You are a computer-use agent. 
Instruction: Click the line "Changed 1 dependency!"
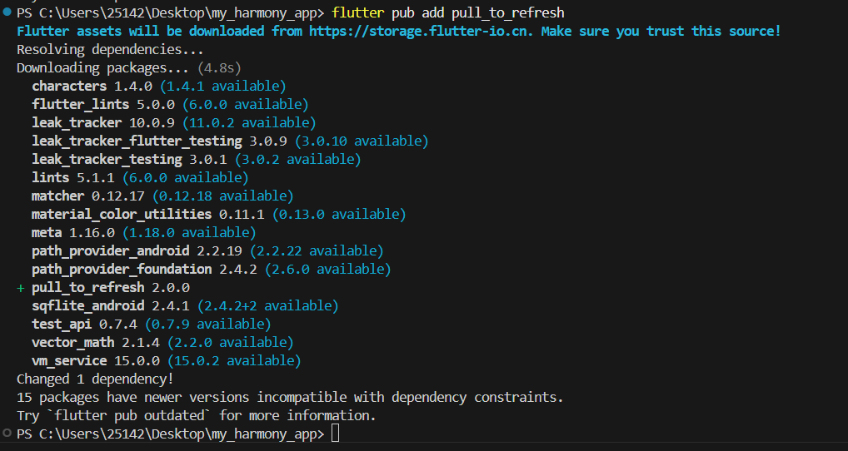point(95,379)
